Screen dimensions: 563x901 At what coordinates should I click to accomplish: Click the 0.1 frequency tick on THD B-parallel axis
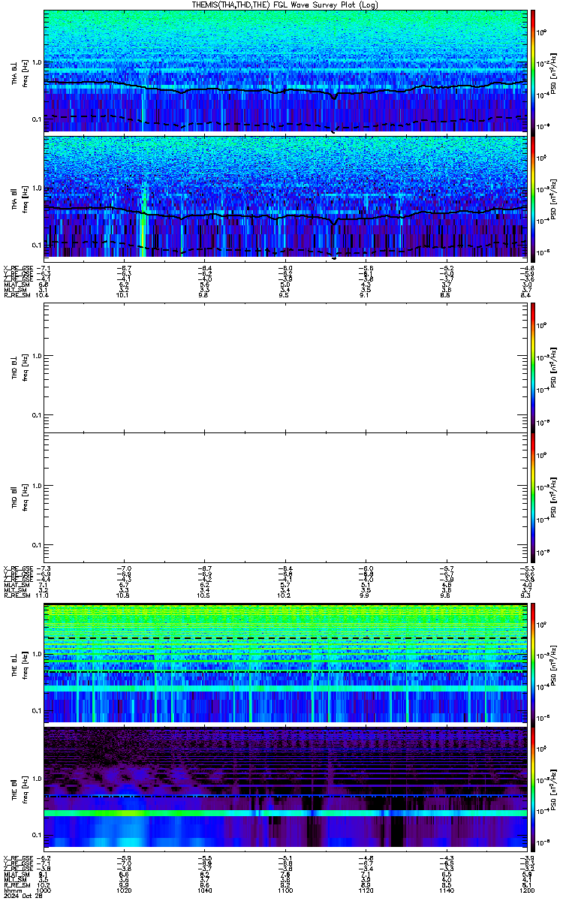tap(36, 544)
